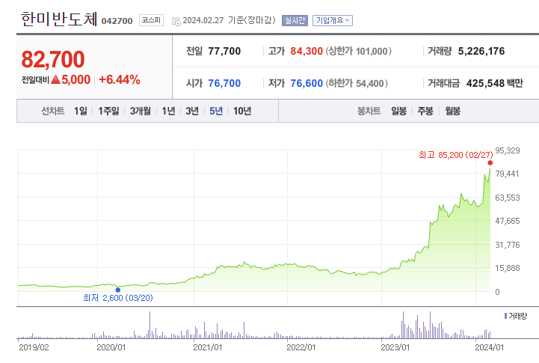Click the 2020/01 x-axis label
This screenshot has width=539, height=363.
click(x=111, y=347)
